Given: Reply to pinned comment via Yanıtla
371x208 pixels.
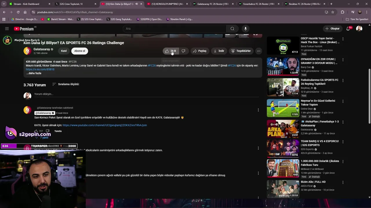Looking at the screenshot, I should pos(58,131).
